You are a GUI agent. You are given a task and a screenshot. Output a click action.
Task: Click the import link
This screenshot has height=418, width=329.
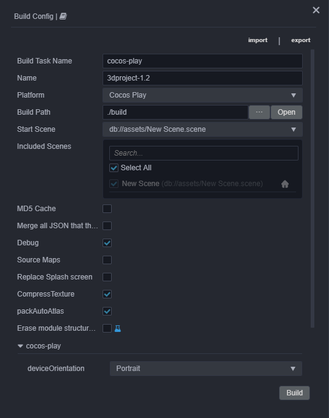258,40
